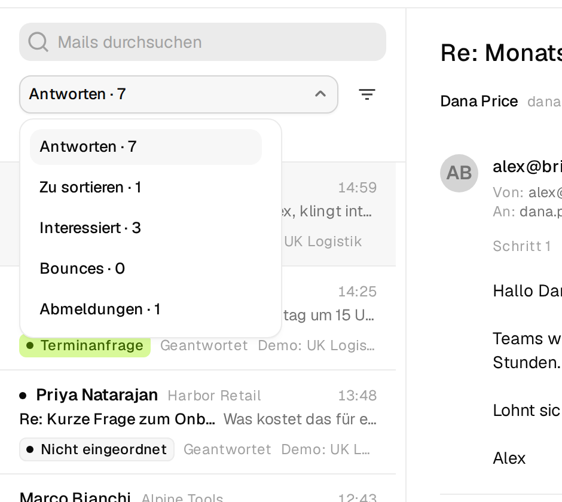Click the AB sender avatar
Viewport: 562px width, 502px height.
[x=459, y=173]
